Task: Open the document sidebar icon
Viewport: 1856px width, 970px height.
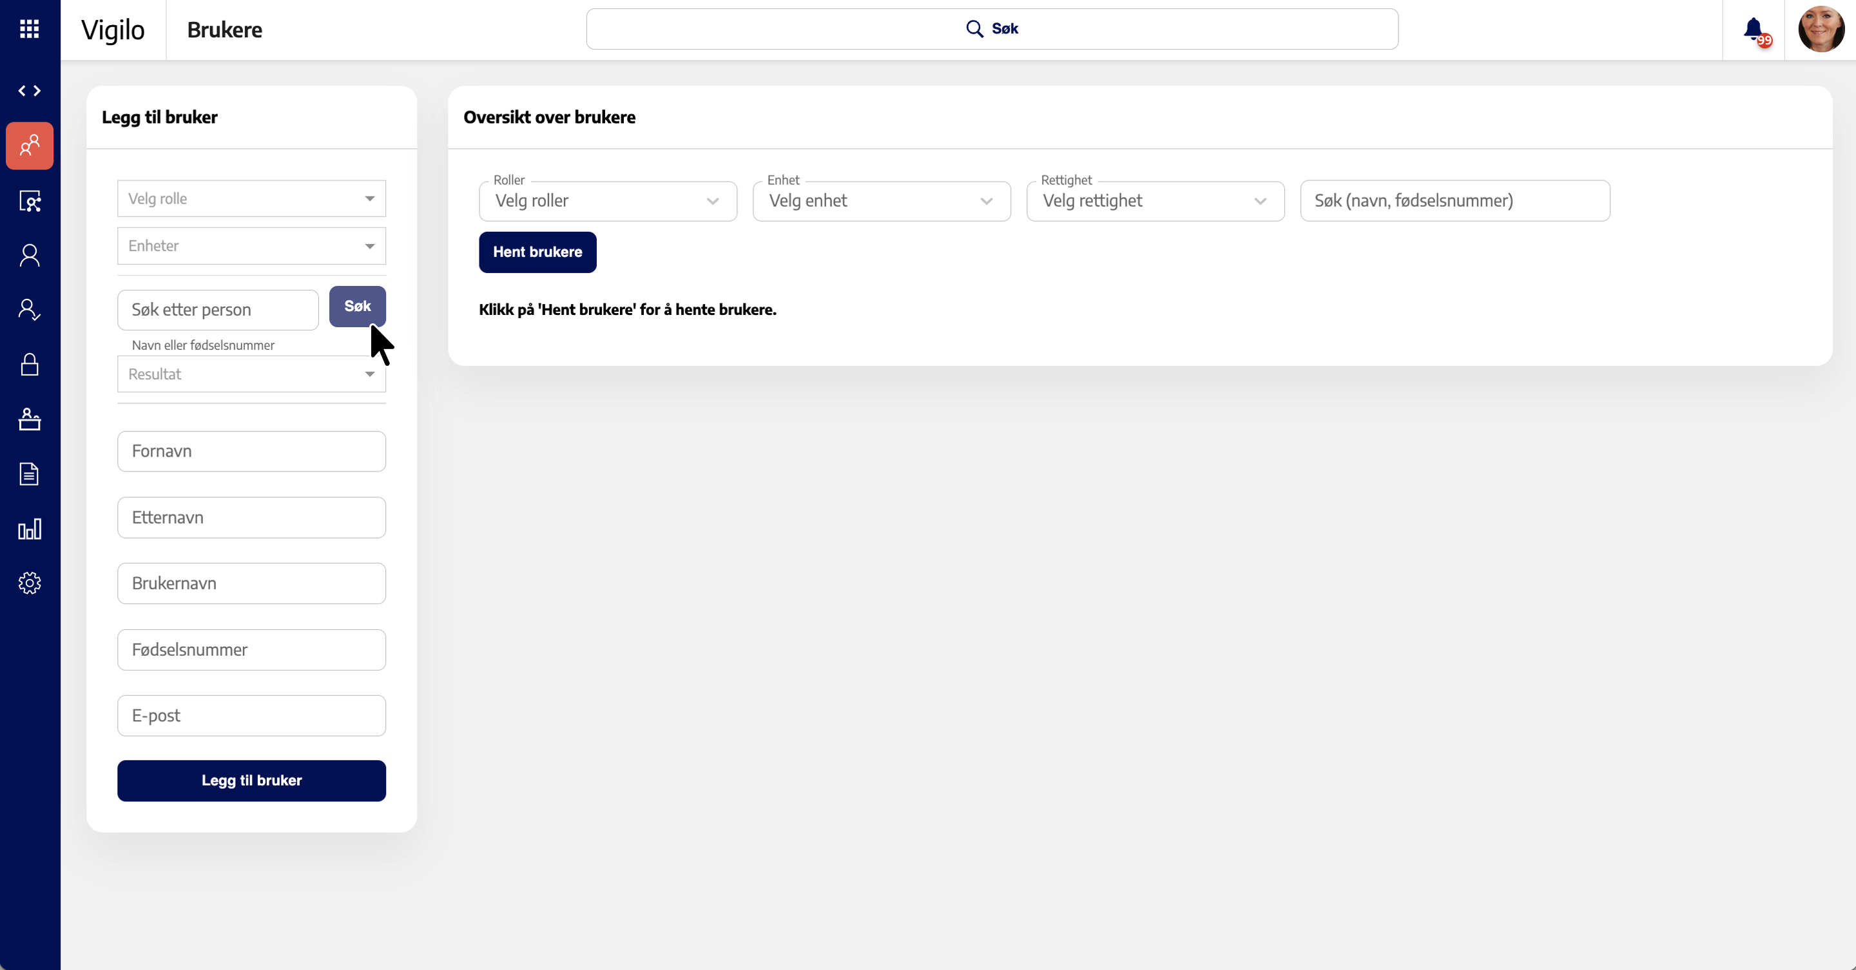Action: [x=30, y=474]
